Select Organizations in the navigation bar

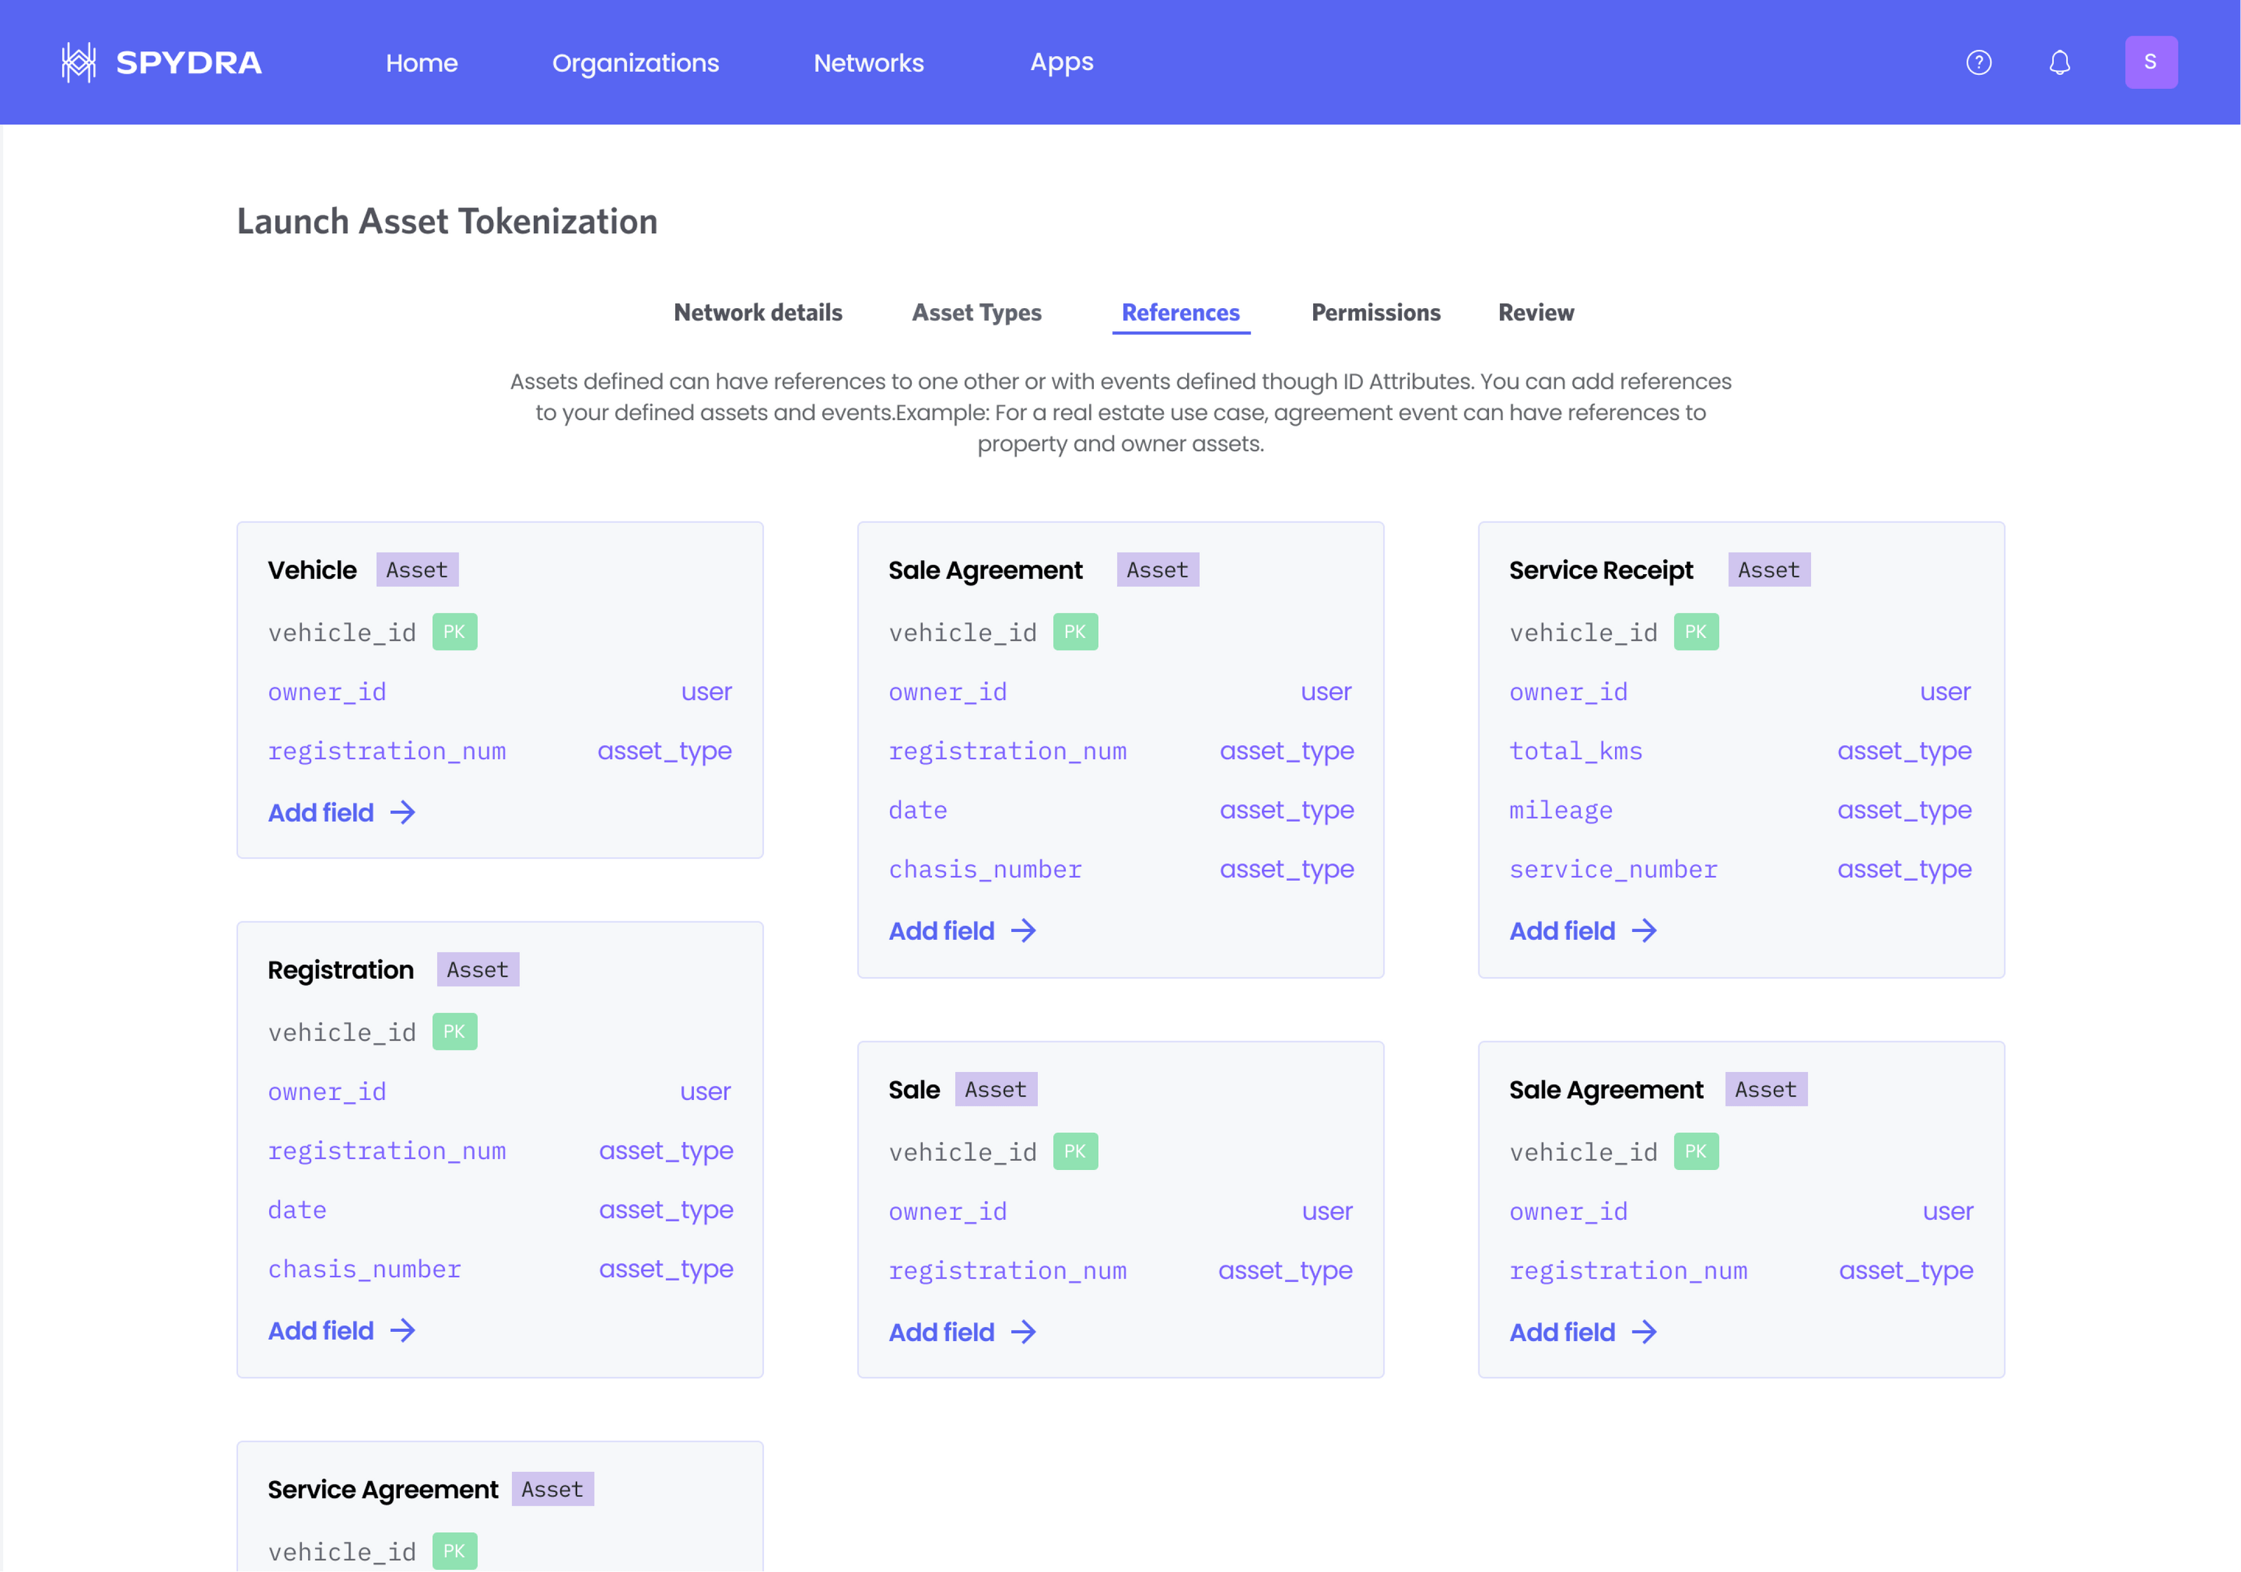[635, 62]
